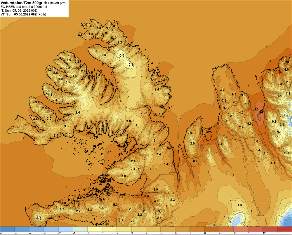292x235 pixels.
Task: Click the dark red swatch right of 13
Action: point(285,229)
